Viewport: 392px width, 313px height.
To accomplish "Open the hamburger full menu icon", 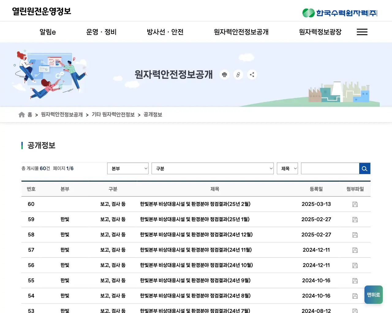I will 362,32.
